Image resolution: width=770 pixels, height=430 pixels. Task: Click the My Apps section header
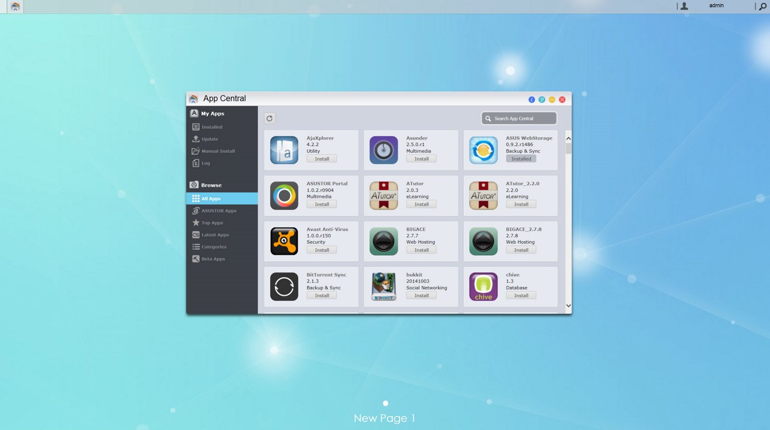(x=212, y=114)
